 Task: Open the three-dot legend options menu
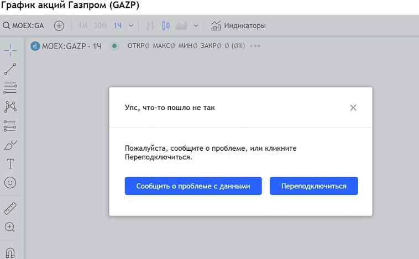tap(255, 46)
